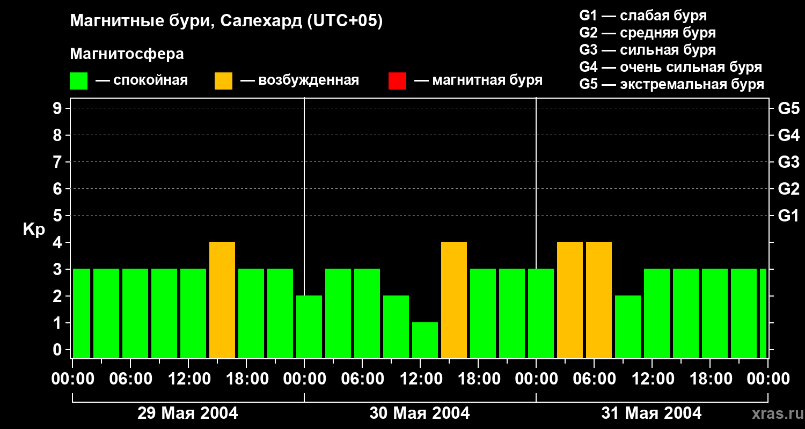The height and width of the screenshot is (429, 805).
Task: Click the G4 label on right axis
Action: pyautogui.click(x=788, y=135)
